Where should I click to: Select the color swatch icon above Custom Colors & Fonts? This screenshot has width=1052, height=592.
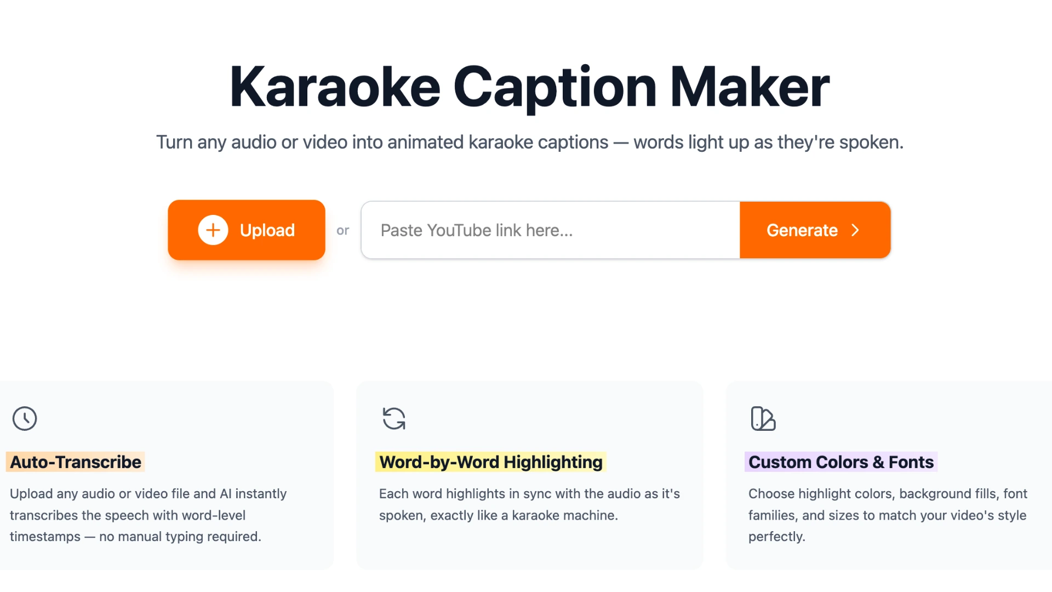[763, 419]
